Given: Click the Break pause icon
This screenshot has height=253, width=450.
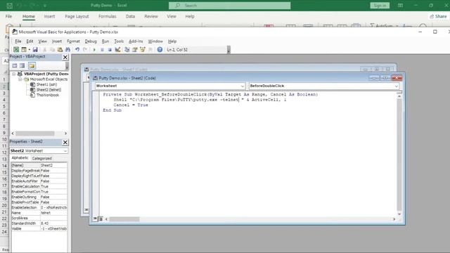Looking at the screenshot, I should [102, 50].
